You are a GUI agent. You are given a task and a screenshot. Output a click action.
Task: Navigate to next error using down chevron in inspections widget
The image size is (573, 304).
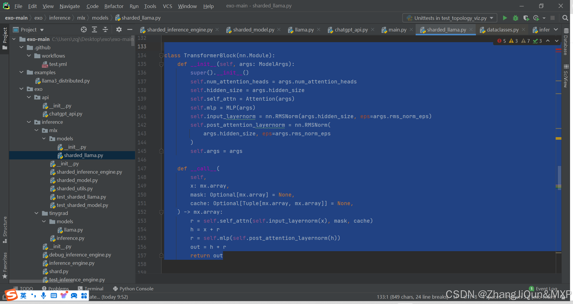[557, 41]
